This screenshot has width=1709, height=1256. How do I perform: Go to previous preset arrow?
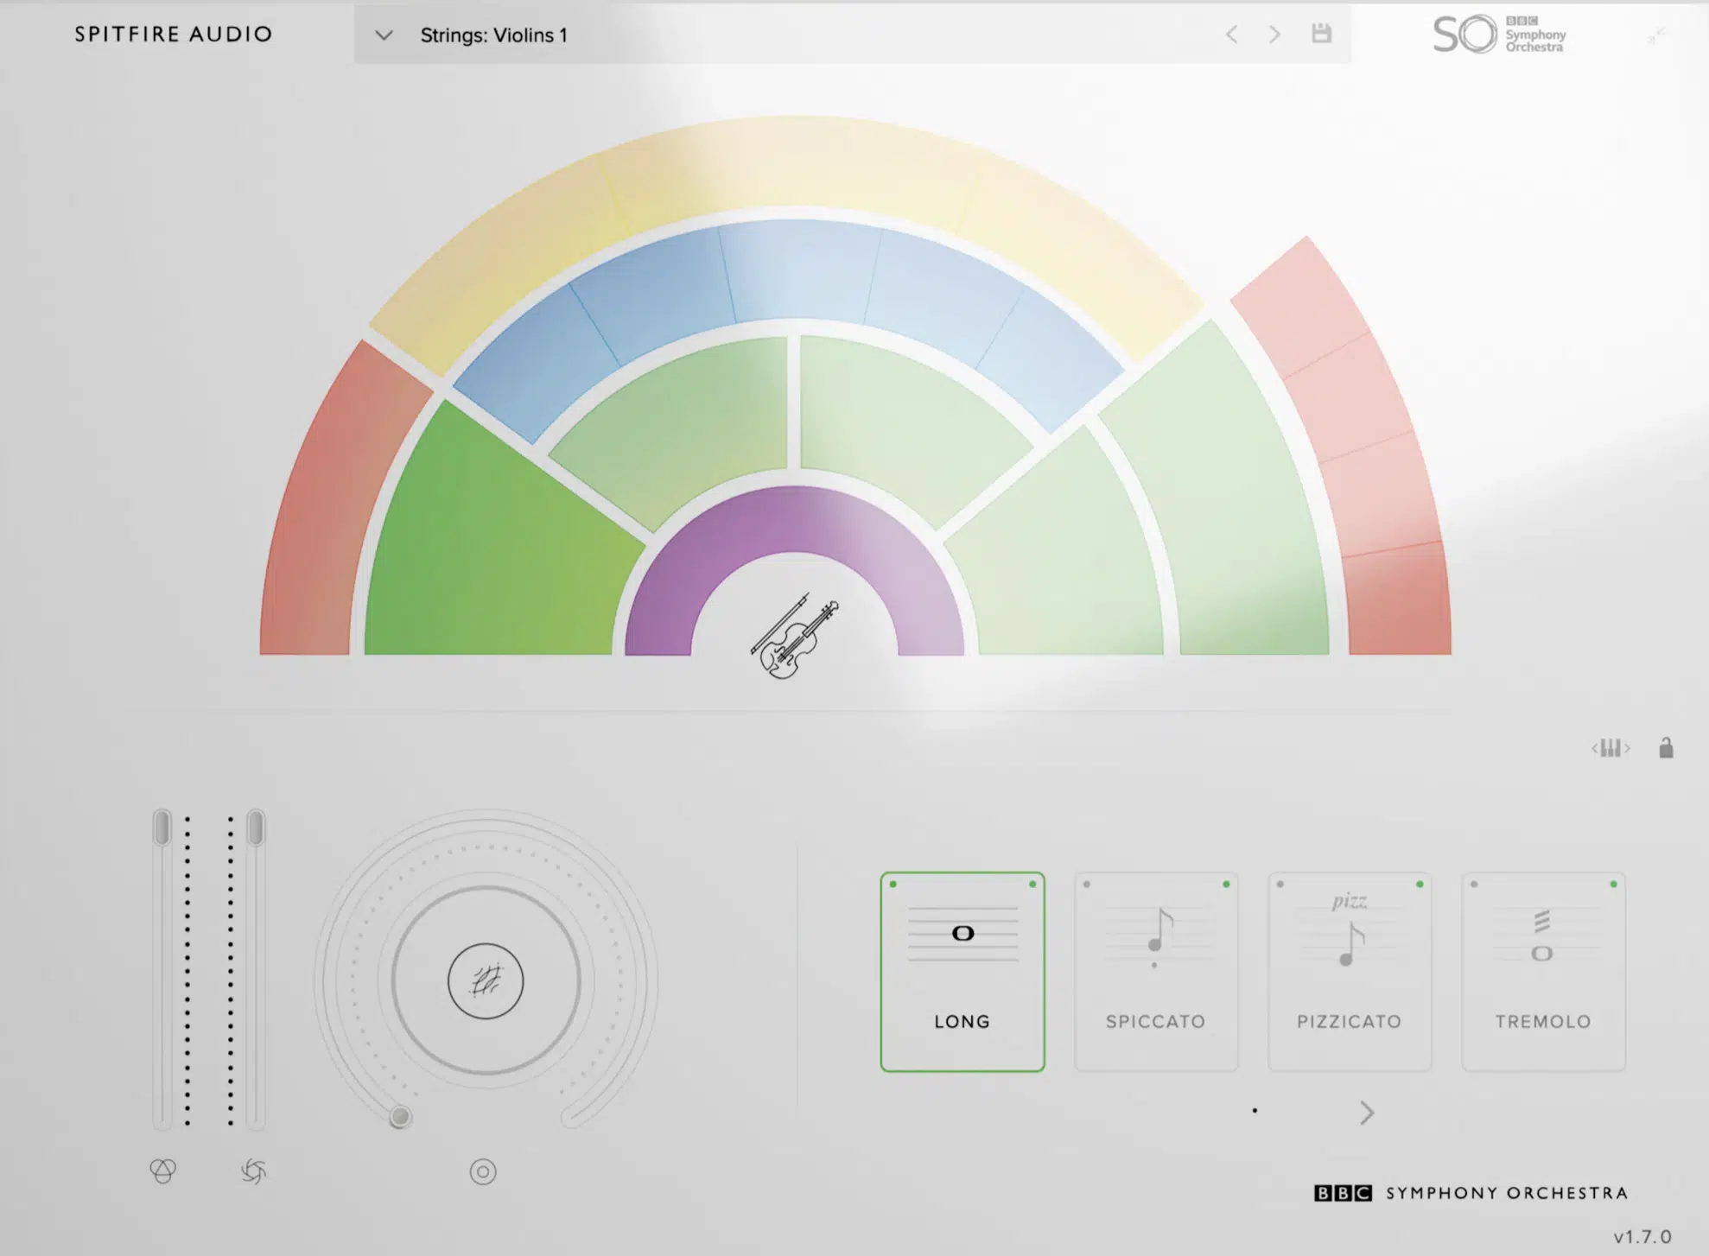[1231, 35]
